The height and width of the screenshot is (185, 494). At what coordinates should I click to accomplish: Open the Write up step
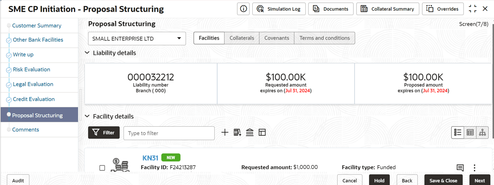[x=23, y=55]
